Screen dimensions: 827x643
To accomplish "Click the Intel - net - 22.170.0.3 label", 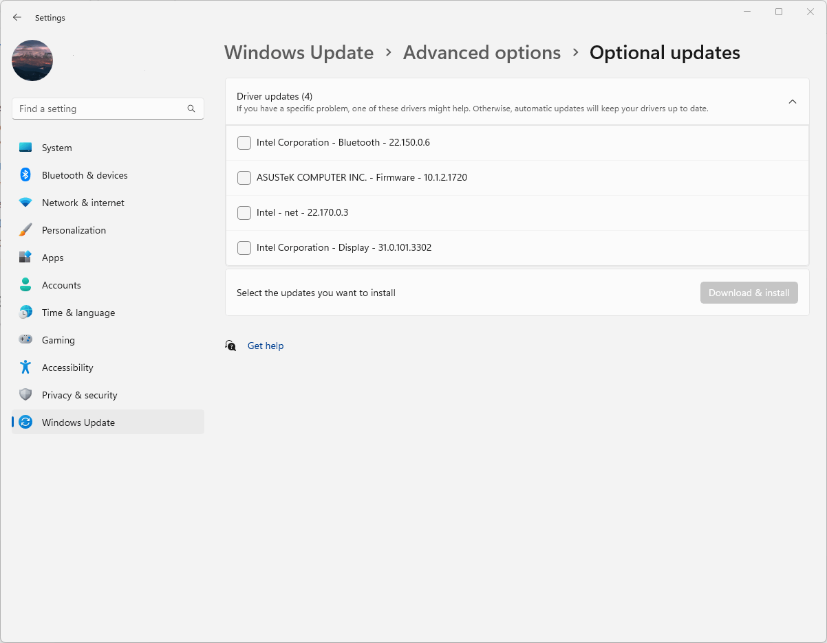I will 303,212.
